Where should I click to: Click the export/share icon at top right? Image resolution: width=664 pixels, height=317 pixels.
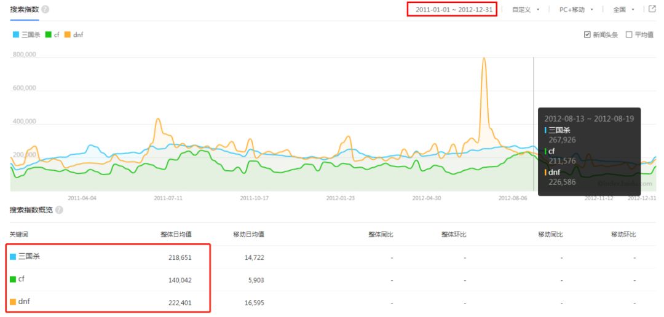[652, 9]
